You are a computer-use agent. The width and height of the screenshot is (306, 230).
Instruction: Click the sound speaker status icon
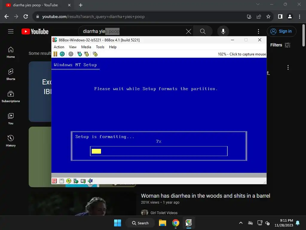90,181
